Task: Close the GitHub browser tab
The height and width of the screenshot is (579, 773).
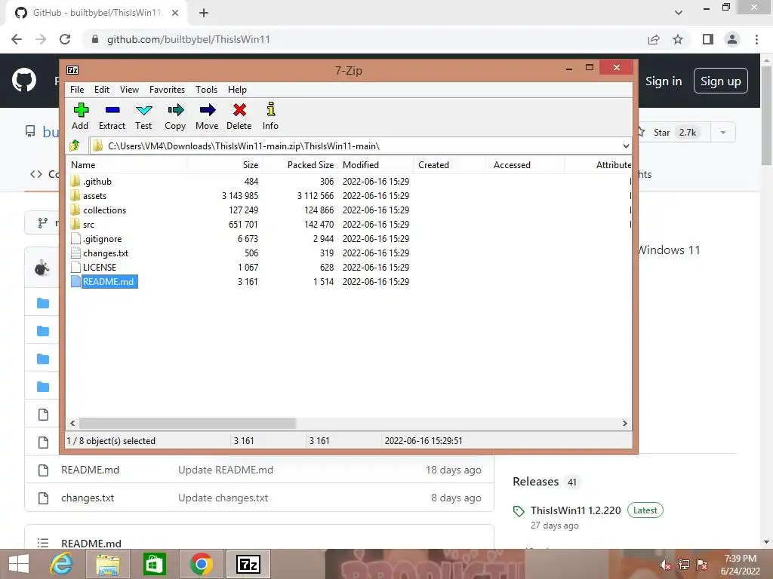Action: point(175,13)
